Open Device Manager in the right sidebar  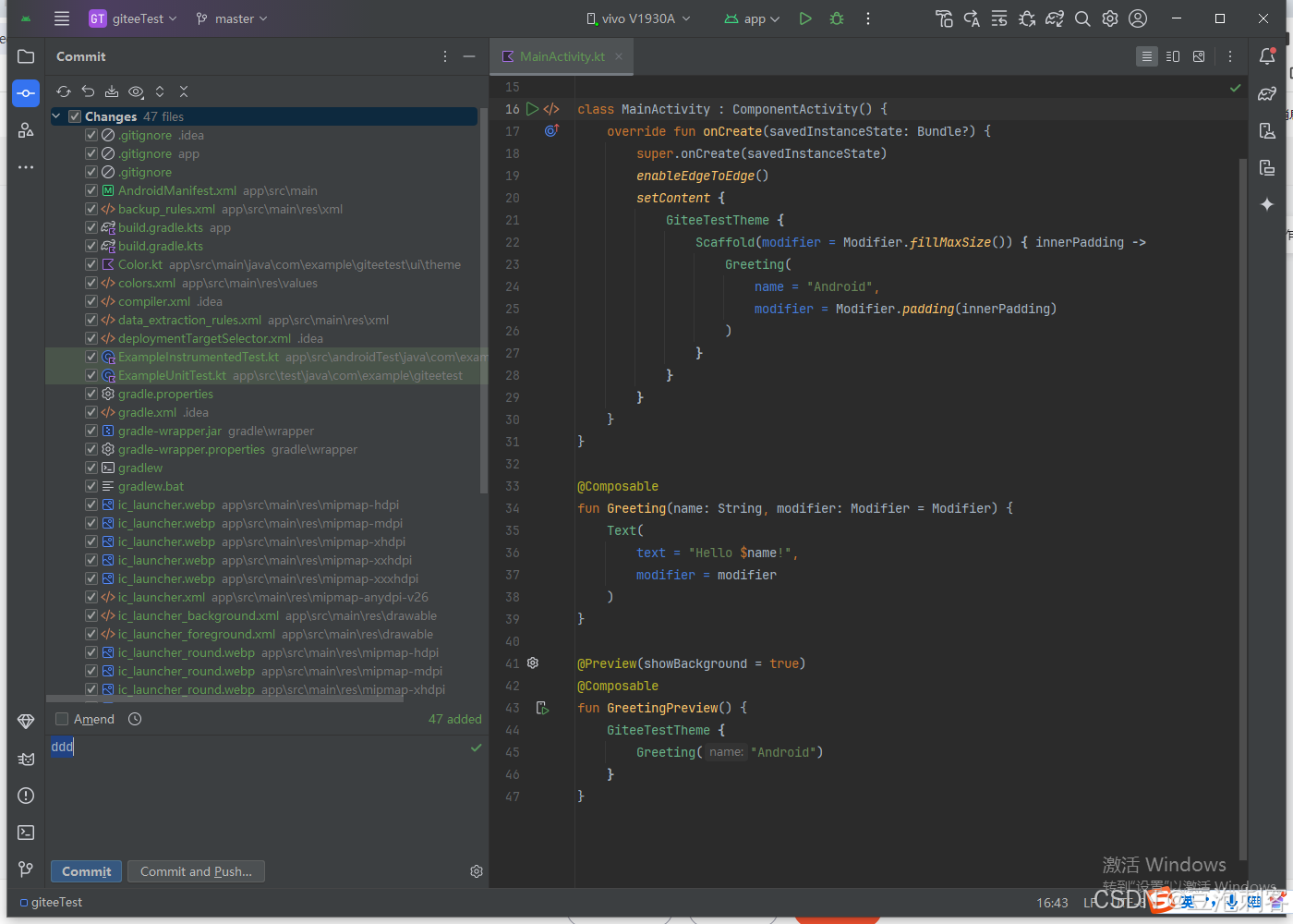(x=1267, y=131)
